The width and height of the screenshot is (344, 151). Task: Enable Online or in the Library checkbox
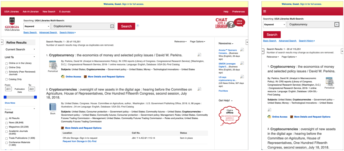[x=7, y=63]
